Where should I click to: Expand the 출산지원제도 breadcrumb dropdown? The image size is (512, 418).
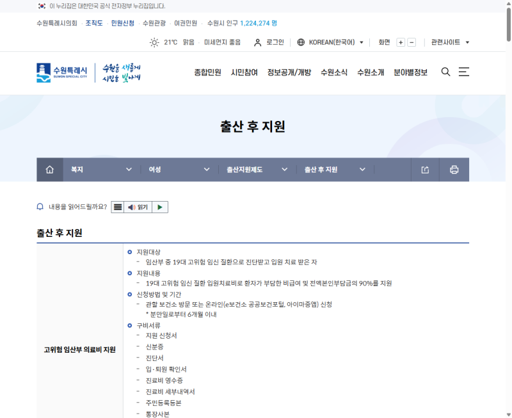pos(257,170)
